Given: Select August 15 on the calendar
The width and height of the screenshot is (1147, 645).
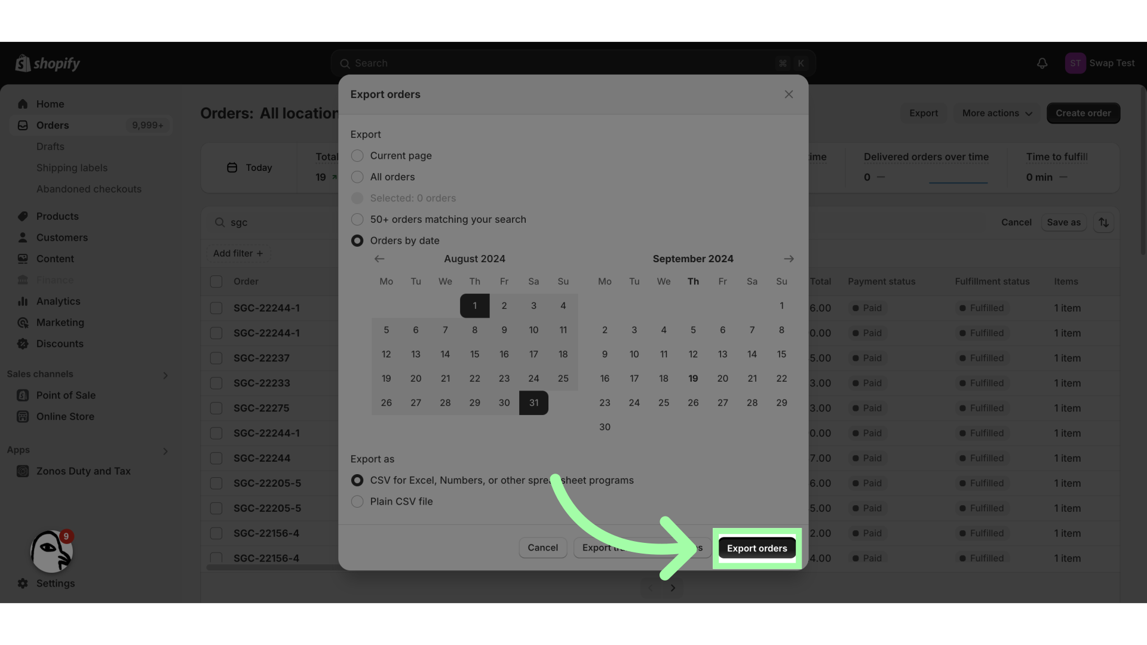Looking at the screenshot, I should click(474, 354).
